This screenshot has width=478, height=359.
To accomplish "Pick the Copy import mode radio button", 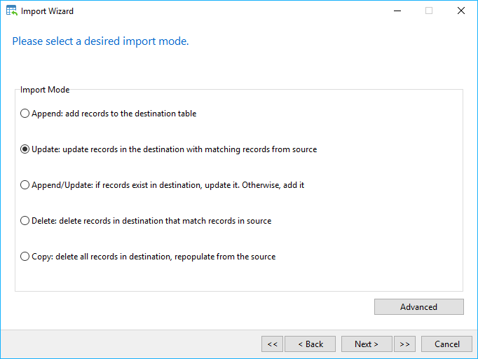I will pos(25,256).
